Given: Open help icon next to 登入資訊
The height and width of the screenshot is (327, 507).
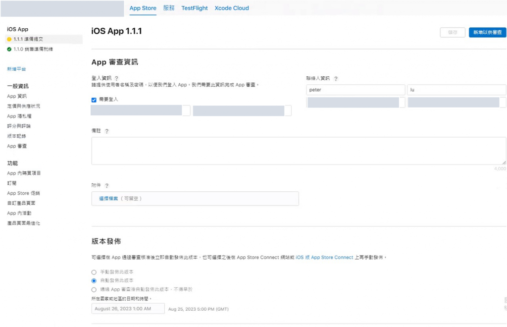Looking at the screenshot, I should pos(116,78).
